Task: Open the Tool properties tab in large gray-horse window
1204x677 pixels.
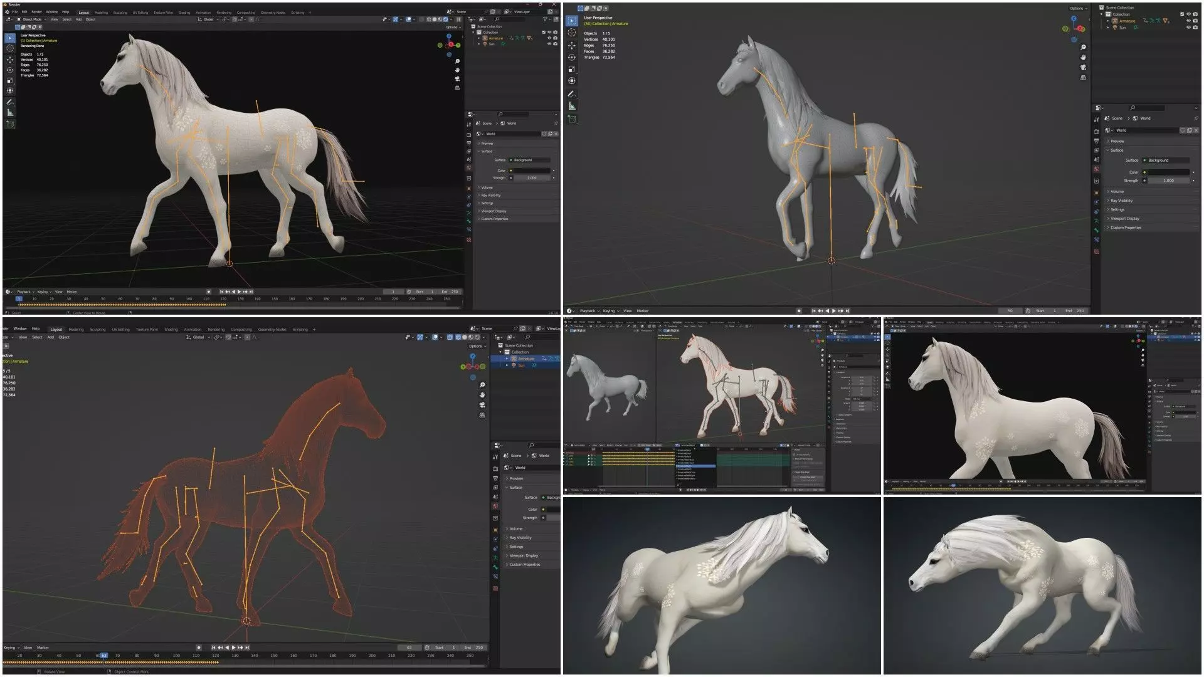Action: (x=1096, y=119)
